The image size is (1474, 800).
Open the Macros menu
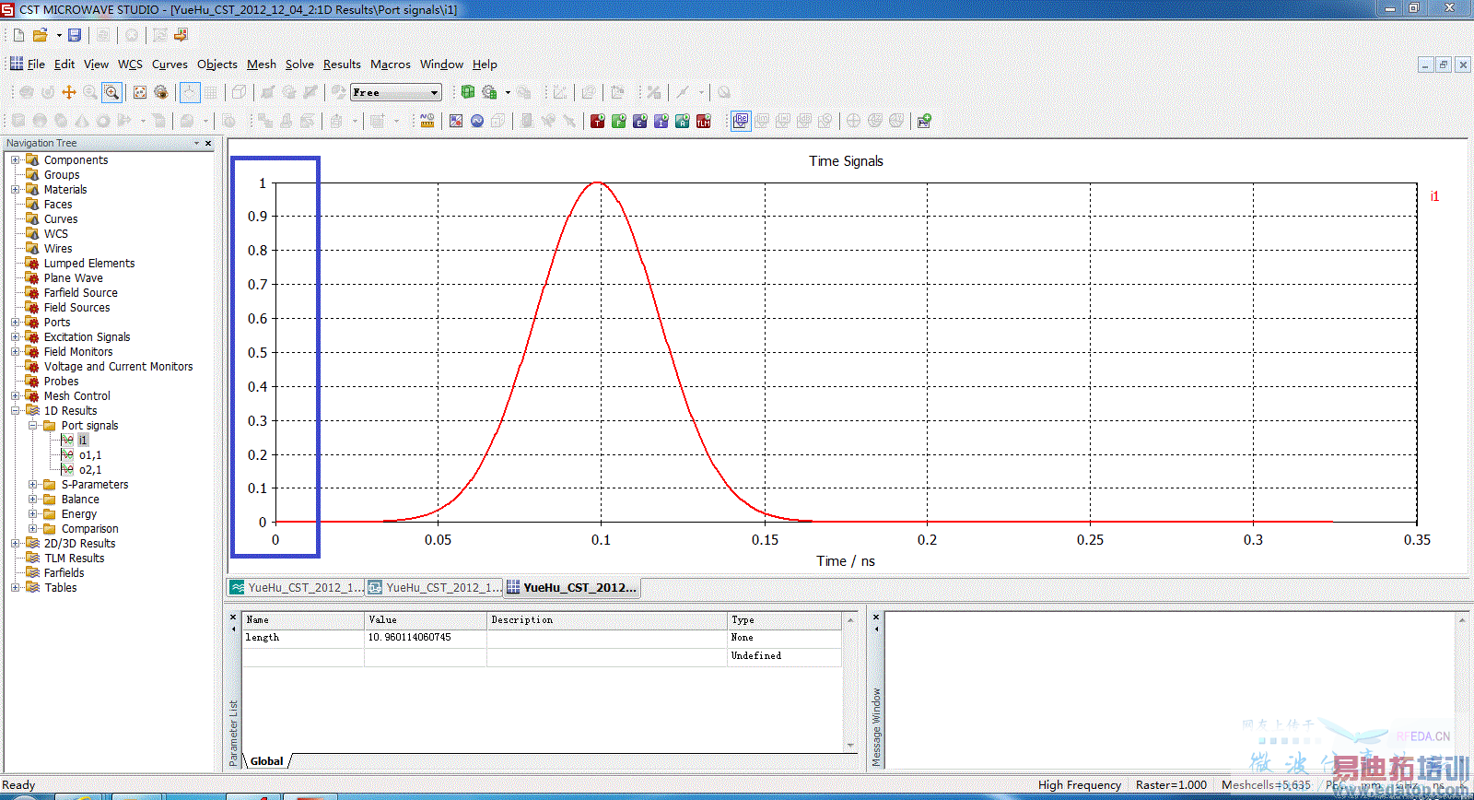click(x=390, y=65)
